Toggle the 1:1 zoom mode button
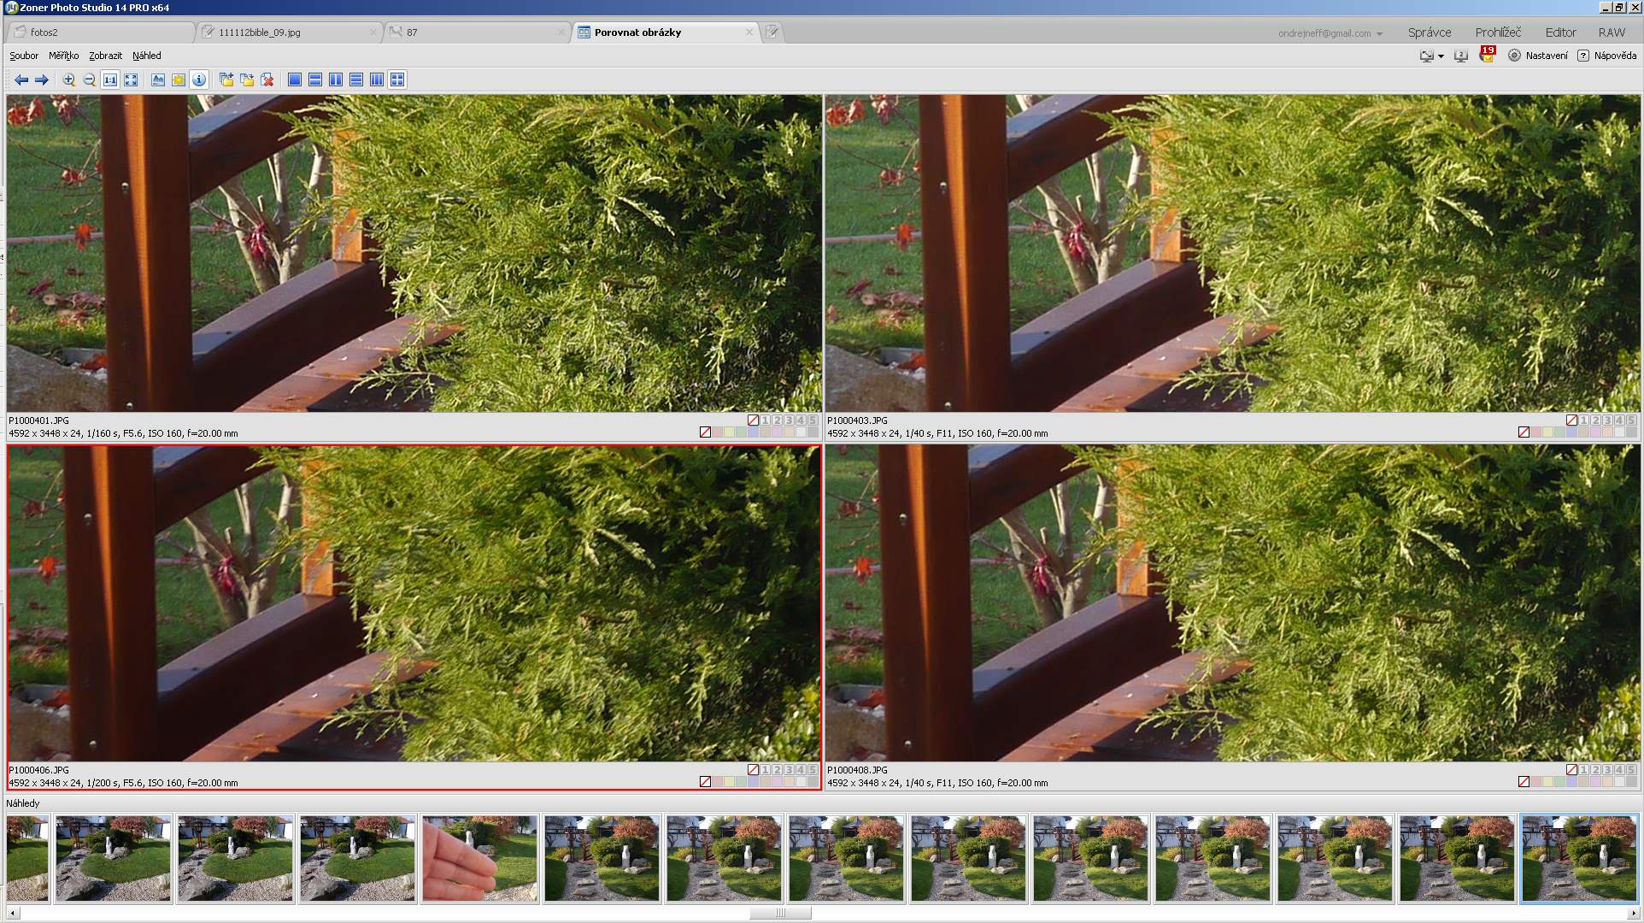Screen dimensions: 1644x923 point(110,79)
